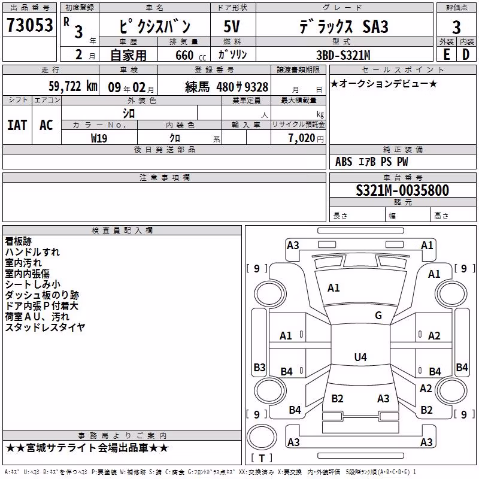Click the model code 3BD-S321M

(343, 56)
